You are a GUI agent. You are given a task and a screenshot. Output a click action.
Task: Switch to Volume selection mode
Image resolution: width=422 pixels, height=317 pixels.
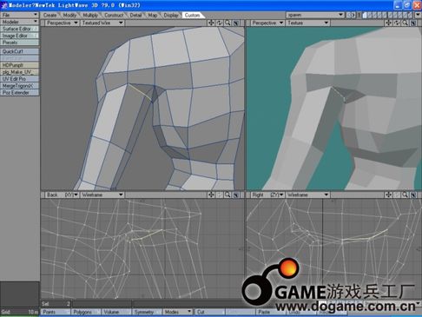click(x=116, y=312)
